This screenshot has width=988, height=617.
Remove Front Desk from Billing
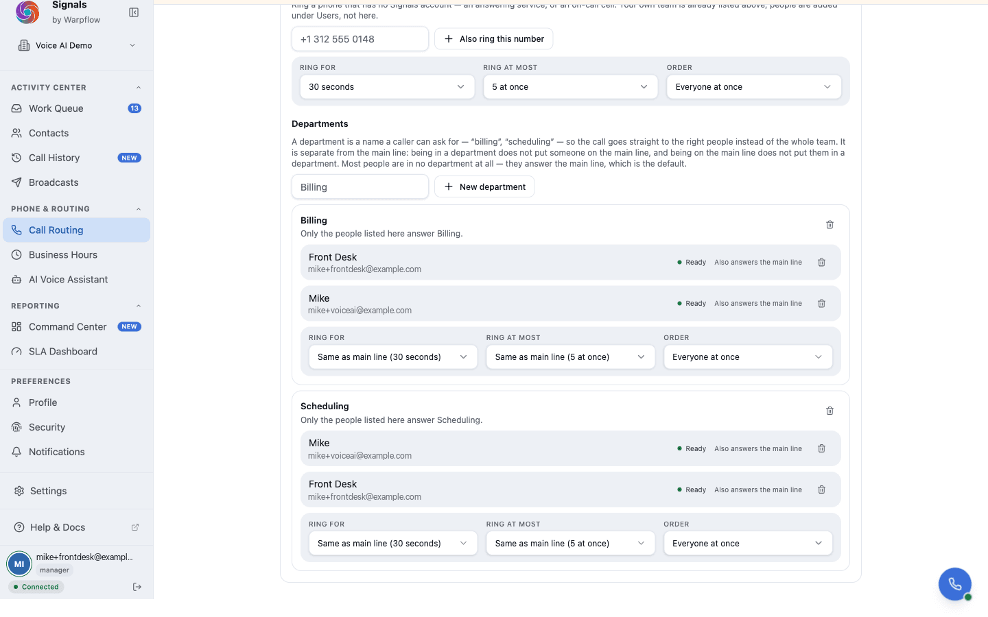821,263
